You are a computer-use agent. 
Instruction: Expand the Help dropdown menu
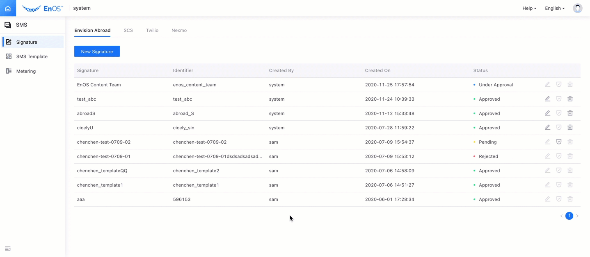529,8
